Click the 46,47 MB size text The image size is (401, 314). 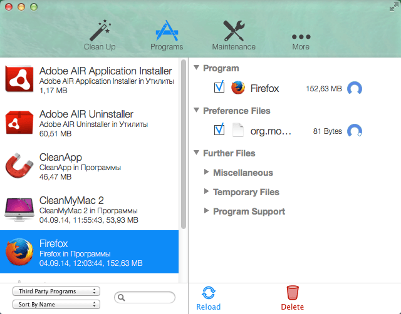pyautogui.click(x=56, y=176)
